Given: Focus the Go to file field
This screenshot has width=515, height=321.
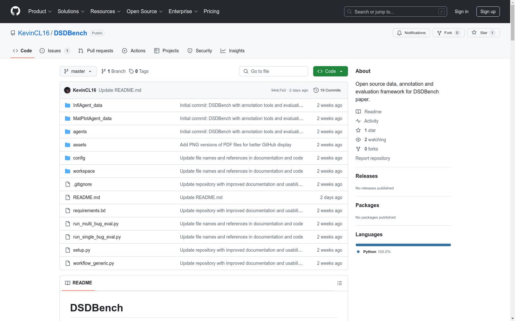Looking at the screenshot, I should (274, 71).
